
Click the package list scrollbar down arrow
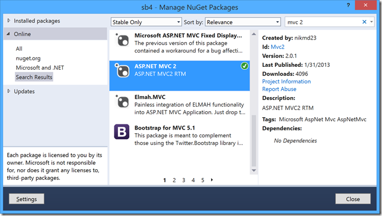tap(254, 170)
